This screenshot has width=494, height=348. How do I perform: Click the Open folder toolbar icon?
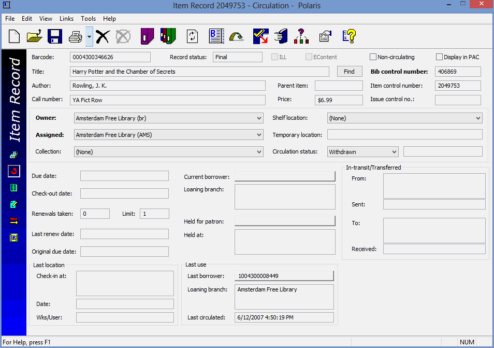(x=34, y=36)
